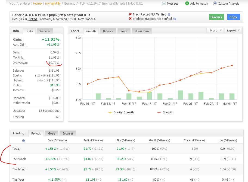Open mynightfly breadcrumb link
248x182 pixels.
(x=53, y=4)
